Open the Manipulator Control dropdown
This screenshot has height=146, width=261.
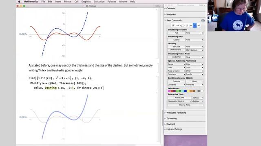coord(179,101)
